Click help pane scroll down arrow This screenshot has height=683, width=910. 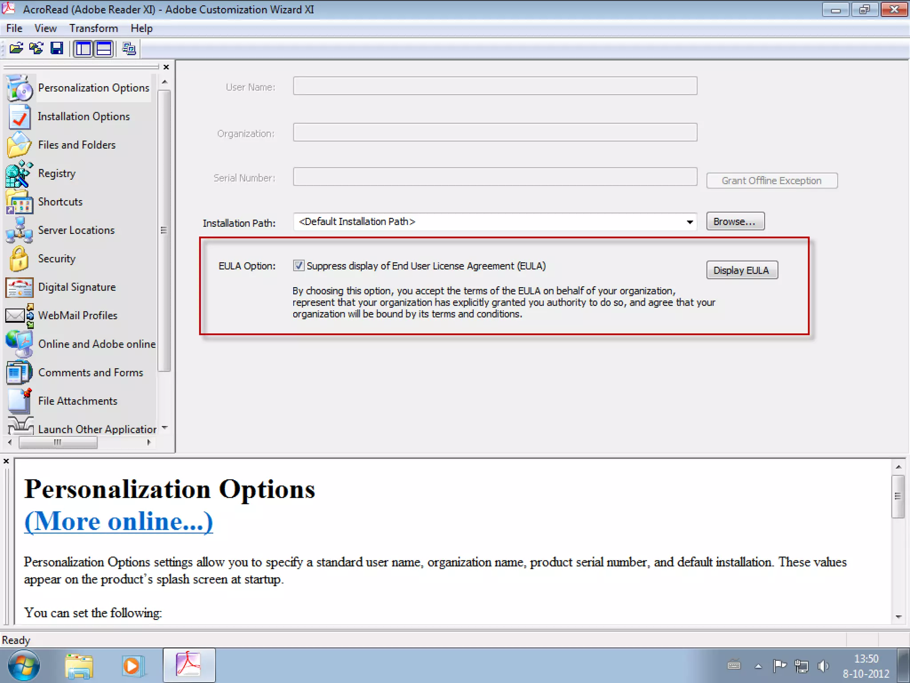click(898, 617)
